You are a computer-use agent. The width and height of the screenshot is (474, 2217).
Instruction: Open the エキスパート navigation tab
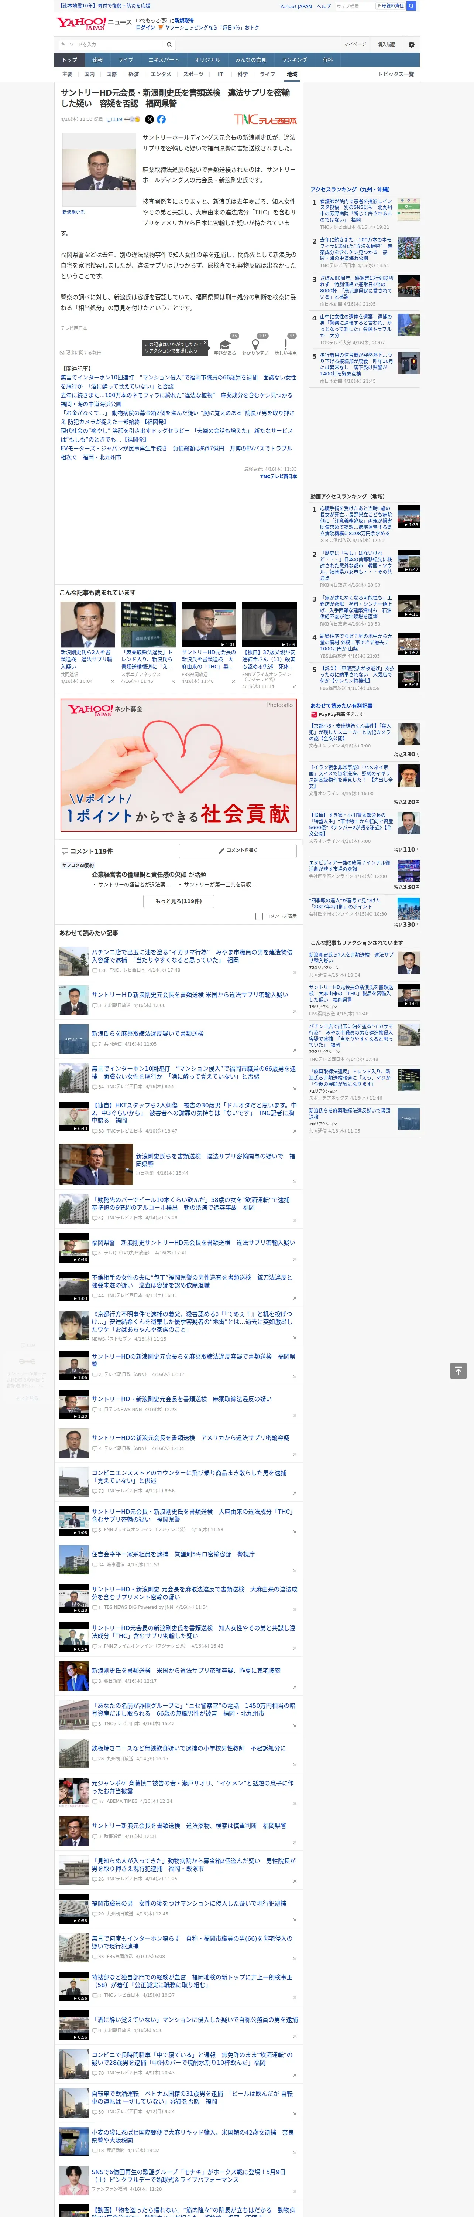tap(164, 60)
